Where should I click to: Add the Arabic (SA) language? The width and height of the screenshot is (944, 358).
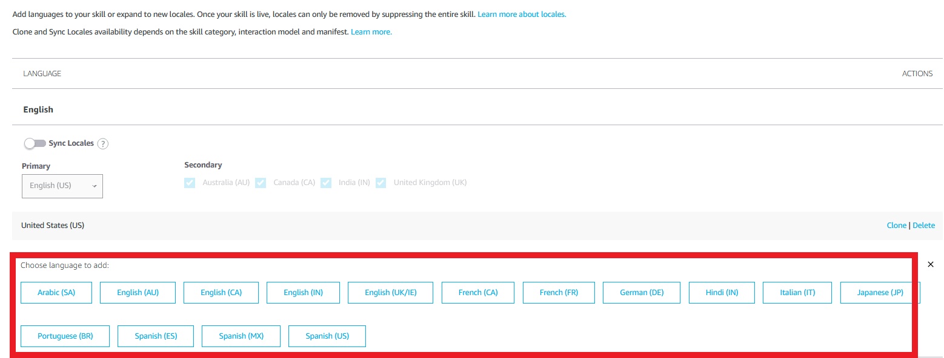56,292
